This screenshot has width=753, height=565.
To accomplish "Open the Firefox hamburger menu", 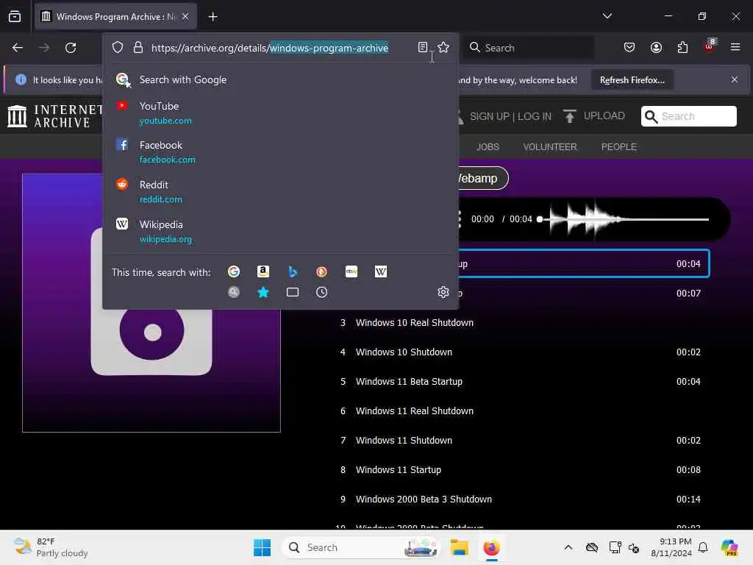I will pyautogui.click(x=735, y=47).
